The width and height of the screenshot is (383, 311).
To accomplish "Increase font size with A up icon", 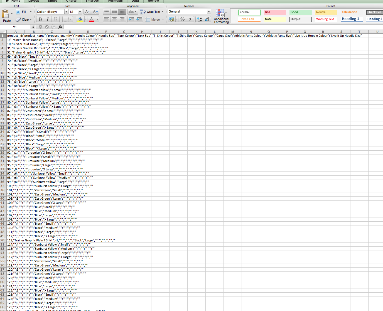I will 87,12.
